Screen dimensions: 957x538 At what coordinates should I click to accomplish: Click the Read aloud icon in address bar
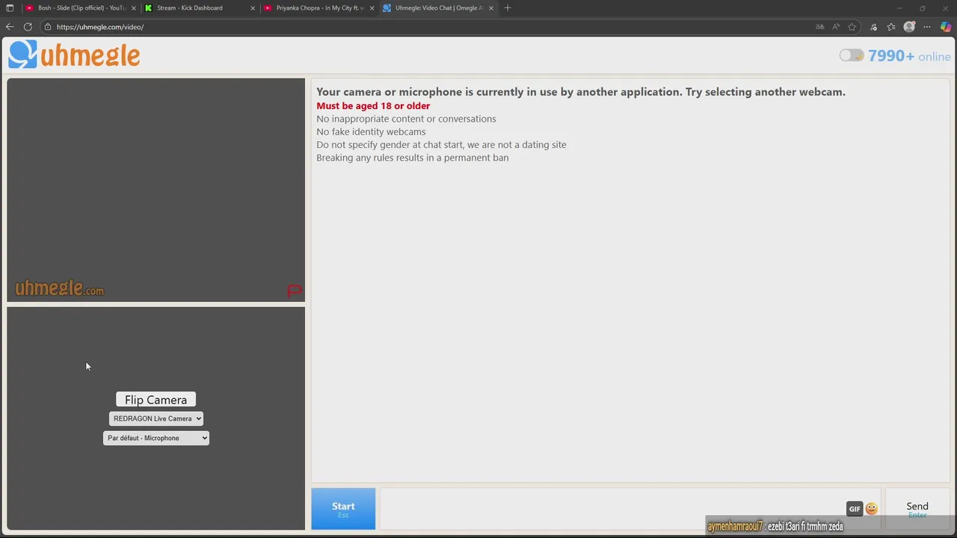pos(836,27)
